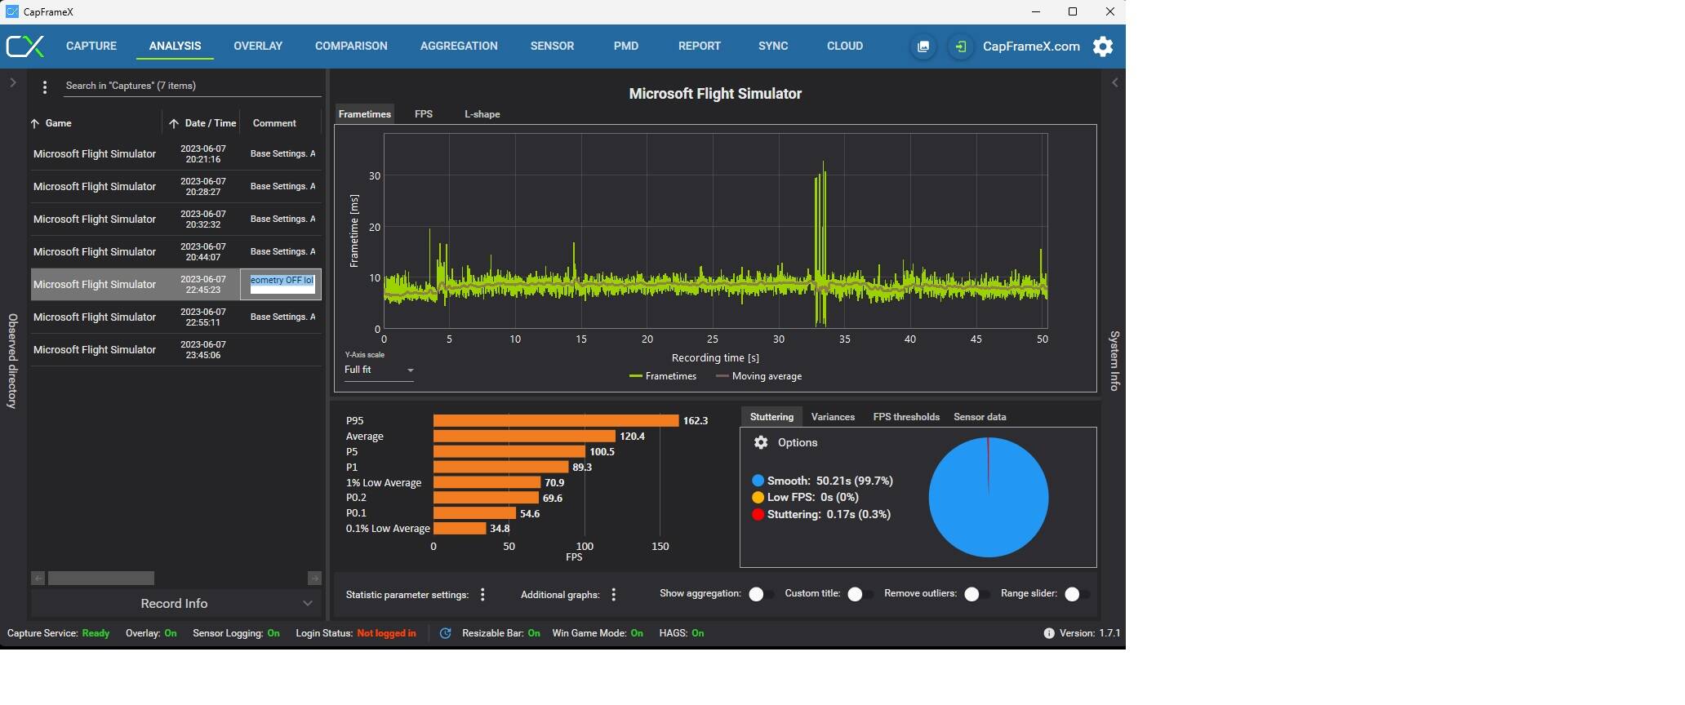Open the Additional graphs three-dot menu
Viewport: 1685px width, 705px height.
click(614, 595)
